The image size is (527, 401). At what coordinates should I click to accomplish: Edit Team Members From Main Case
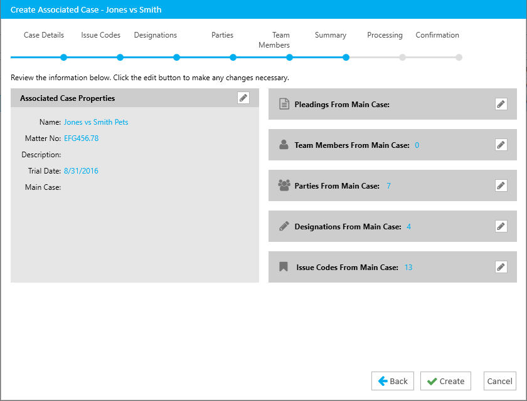point(501,145)
